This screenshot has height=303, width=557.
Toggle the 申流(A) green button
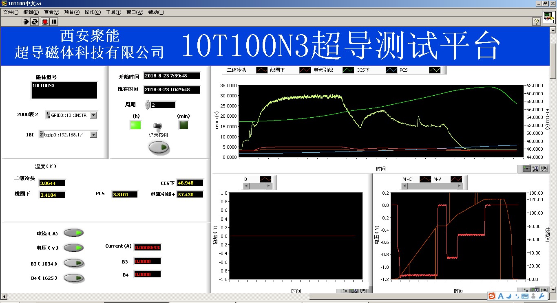(74, 233)
